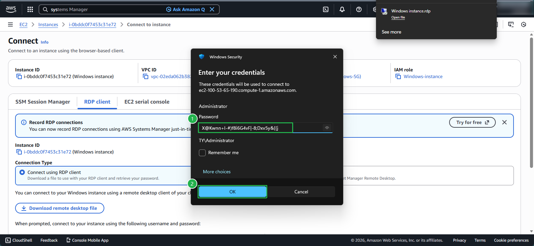Copy the Instance ID in summary panel

click(19, 77)
